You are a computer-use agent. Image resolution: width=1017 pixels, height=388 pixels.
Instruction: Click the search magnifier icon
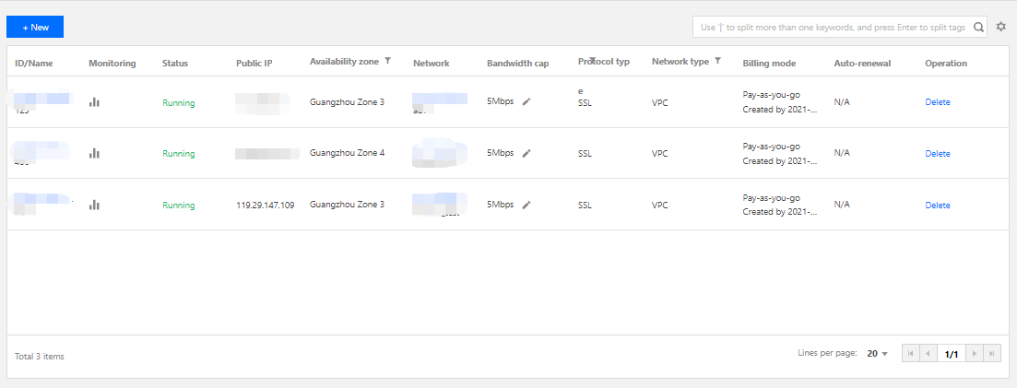tap(979, 28)
